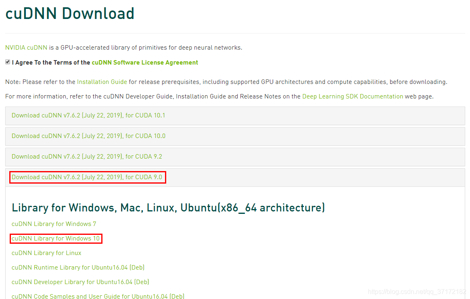Download cuDNN Runtime Library for Ubuntu16.04 (Deb)
Viewport: 470px width, 299px height.
click(x=78, y=268)
